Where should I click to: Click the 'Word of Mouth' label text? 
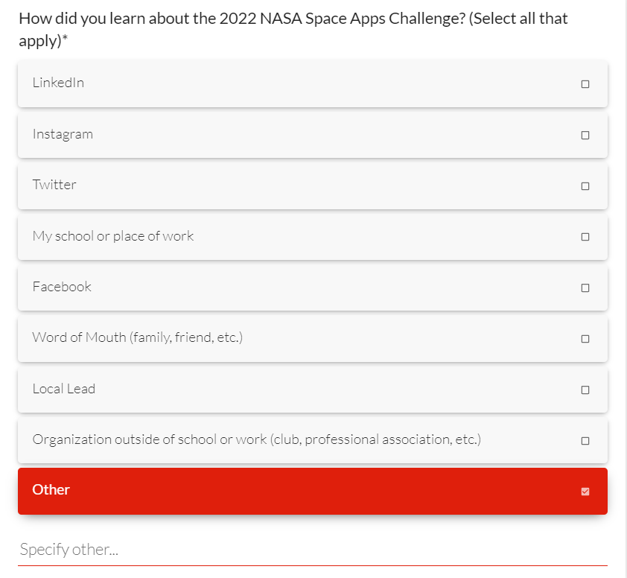coord(138,337)
